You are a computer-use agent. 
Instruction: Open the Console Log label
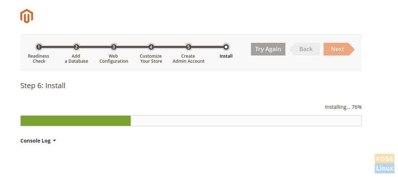[35, 141]
